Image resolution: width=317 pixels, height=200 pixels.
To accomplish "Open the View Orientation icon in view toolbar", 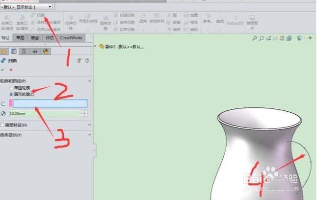I will [x=289, y=38].
